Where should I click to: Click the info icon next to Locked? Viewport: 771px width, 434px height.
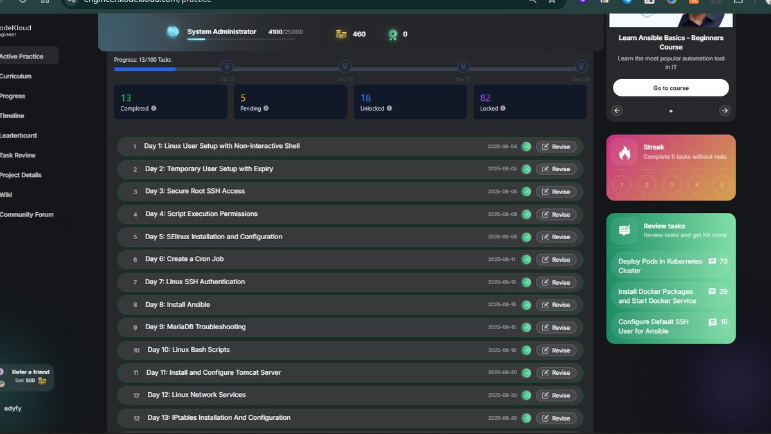coord(503,109)
